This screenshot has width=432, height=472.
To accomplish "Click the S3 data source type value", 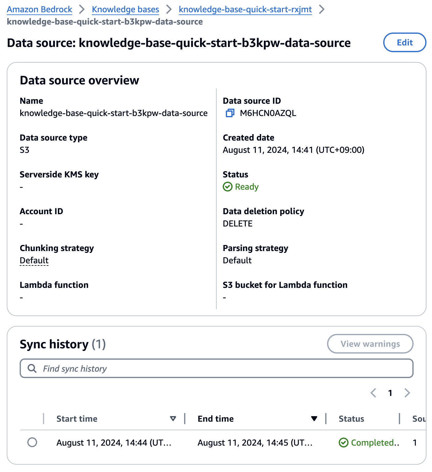I will (x=25, y=150).
